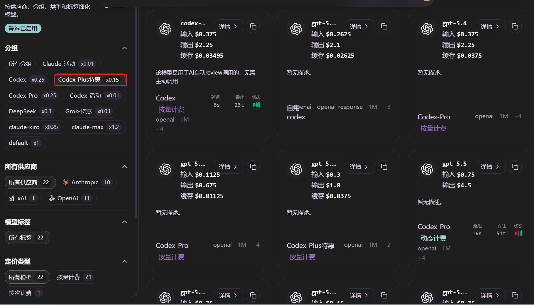This screenshot has width=534, height=305.
Task: Click the 23t throughput value
Action: 239,105
